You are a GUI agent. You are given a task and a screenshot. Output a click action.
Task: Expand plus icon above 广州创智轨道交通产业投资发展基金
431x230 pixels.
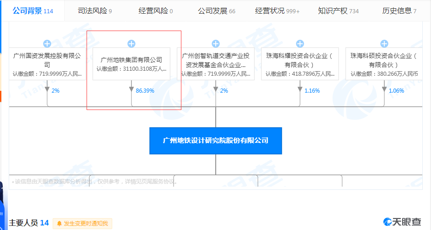coord(216,43)
